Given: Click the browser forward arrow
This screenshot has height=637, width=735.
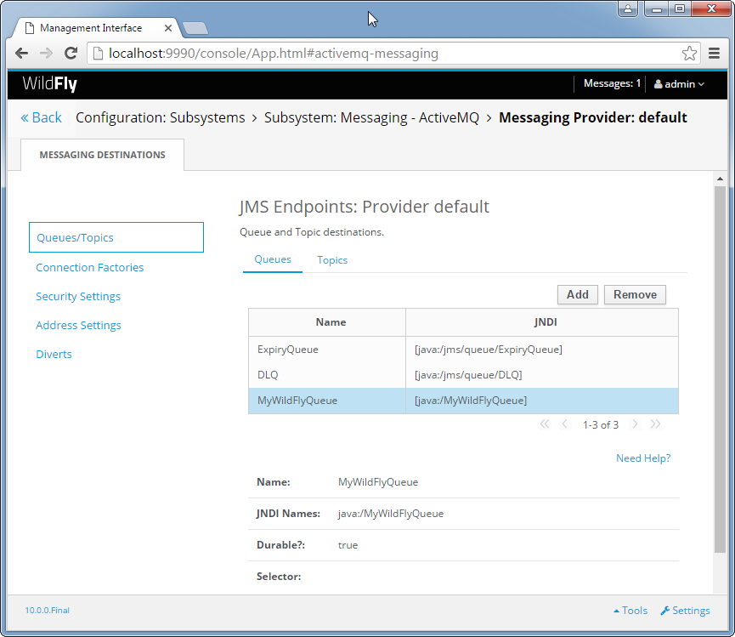Looking at the screenshot, I should (46, 53).
